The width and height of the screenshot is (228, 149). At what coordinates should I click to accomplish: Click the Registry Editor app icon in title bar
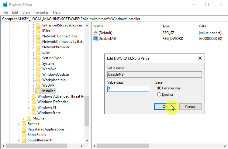pos(5,5)
